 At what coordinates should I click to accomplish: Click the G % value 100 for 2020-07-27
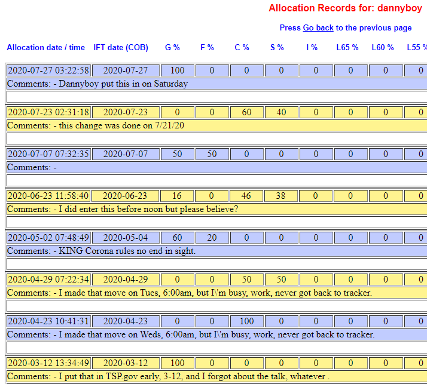[x=178, y=70]
